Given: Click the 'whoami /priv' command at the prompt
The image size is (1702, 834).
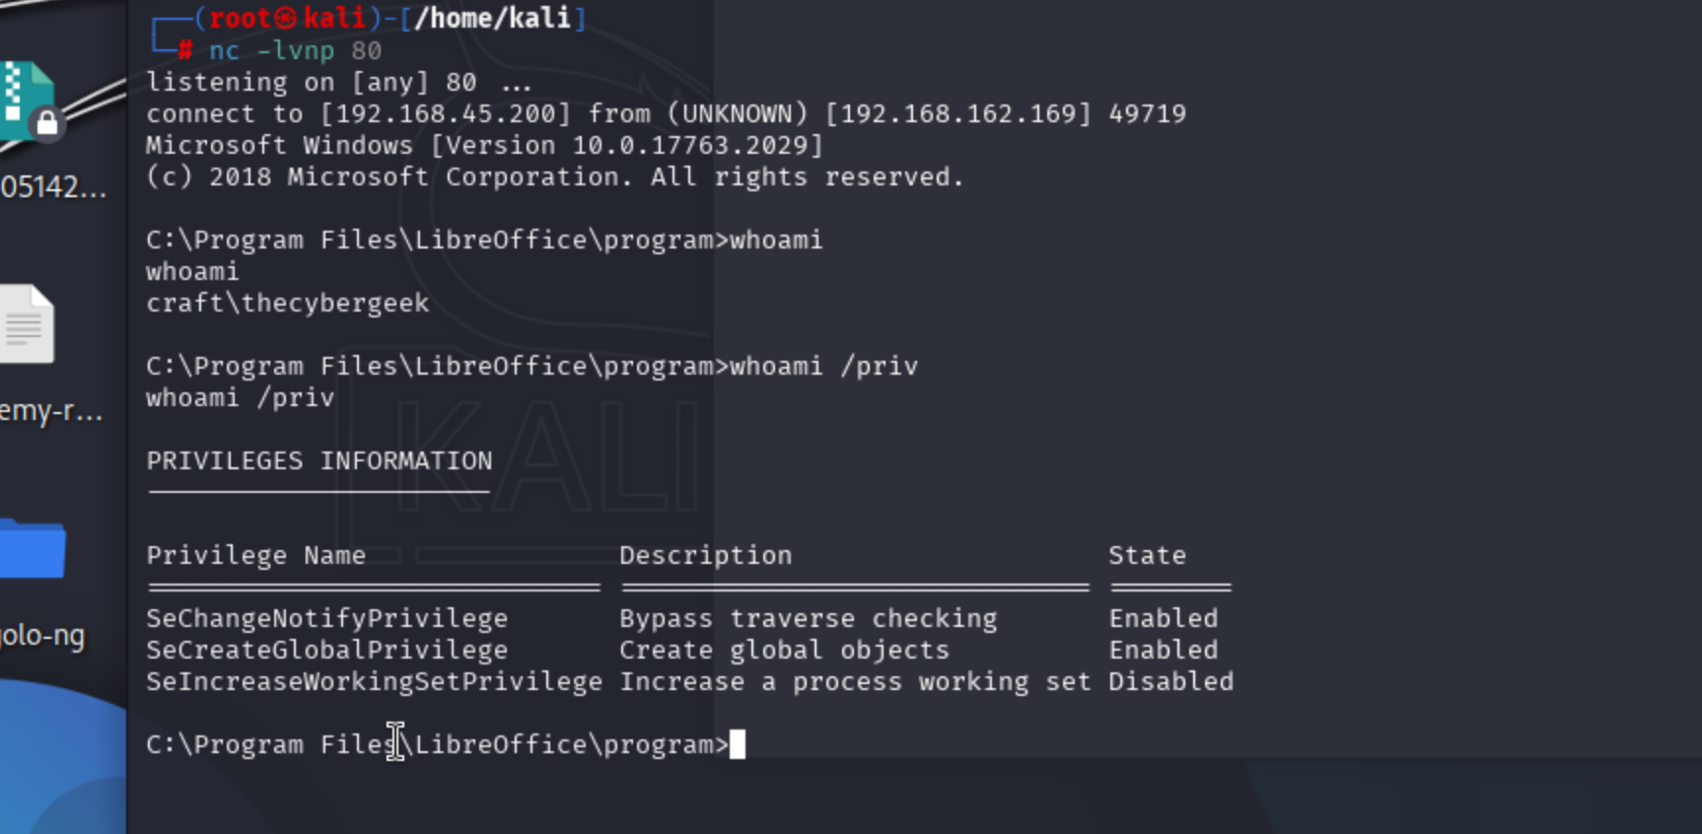Looking at the screenshot, I should (x=823, y=366).
